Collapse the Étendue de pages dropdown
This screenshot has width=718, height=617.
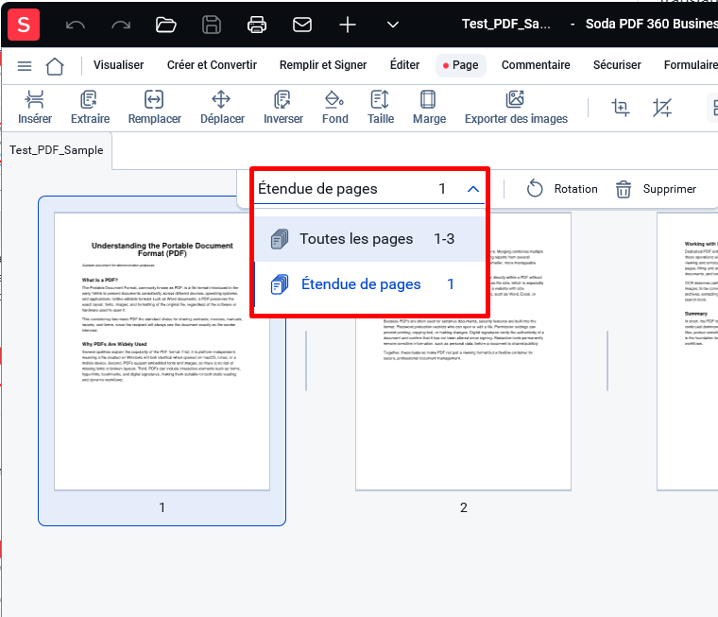click(473, 189)
